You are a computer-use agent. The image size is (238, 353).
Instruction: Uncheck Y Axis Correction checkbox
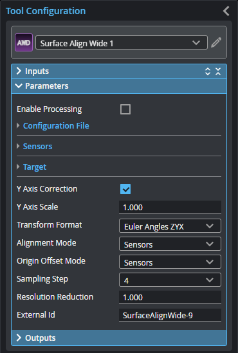125,189
